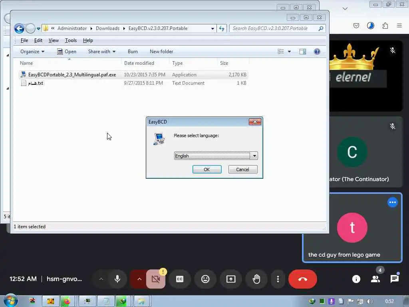Toggle closed captions CC button

tap(180, 279)
